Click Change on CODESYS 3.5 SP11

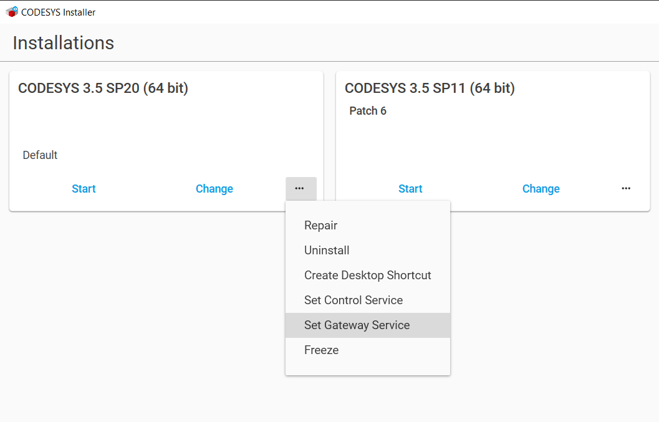(541, 188)
